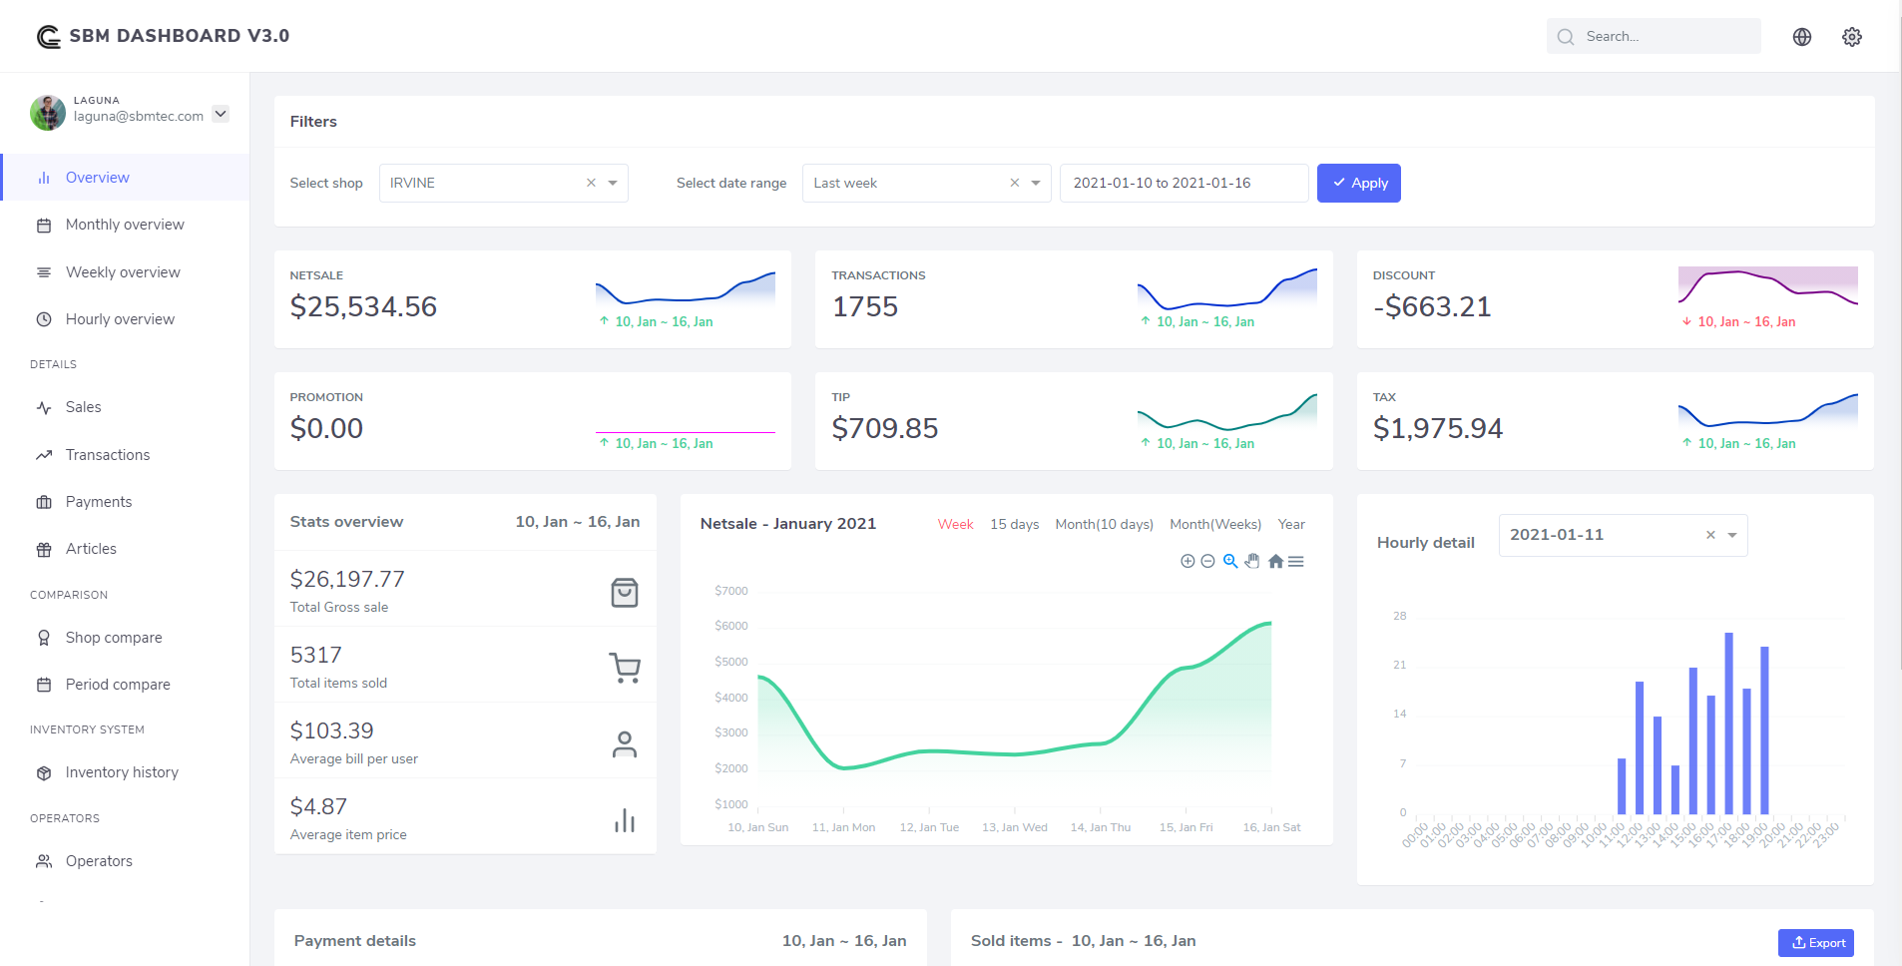Open the Hourly detail date dropdown
The image size is (1902, 966).
point(1732,535)
